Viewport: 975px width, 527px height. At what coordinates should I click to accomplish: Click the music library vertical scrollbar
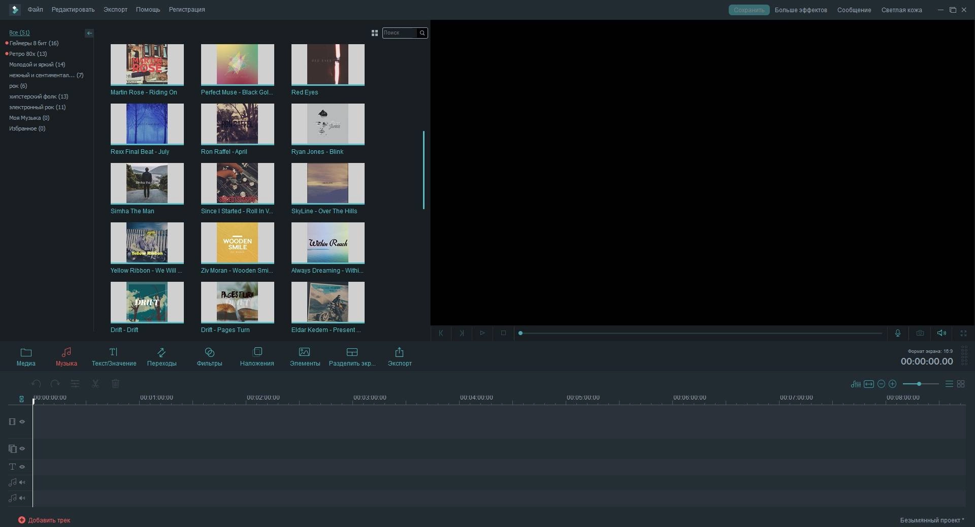[x=424, y=170]
